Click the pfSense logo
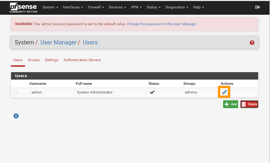The height and width of the screenshot is (163, 270). [23, 8]
